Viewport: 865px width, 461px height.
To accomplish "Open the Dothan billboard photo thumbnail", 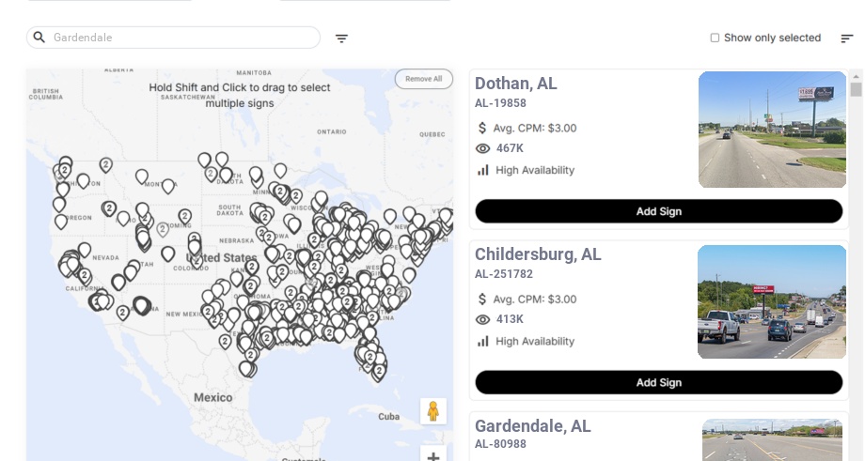I will coord(772,130).
